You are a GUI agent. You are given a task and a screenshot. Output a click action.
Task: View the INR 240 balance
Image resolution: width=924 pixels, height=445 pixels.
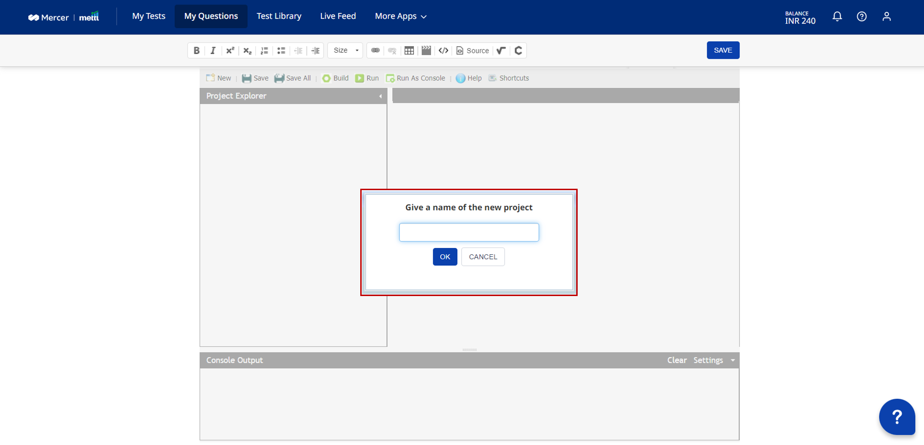pos(800,18)
